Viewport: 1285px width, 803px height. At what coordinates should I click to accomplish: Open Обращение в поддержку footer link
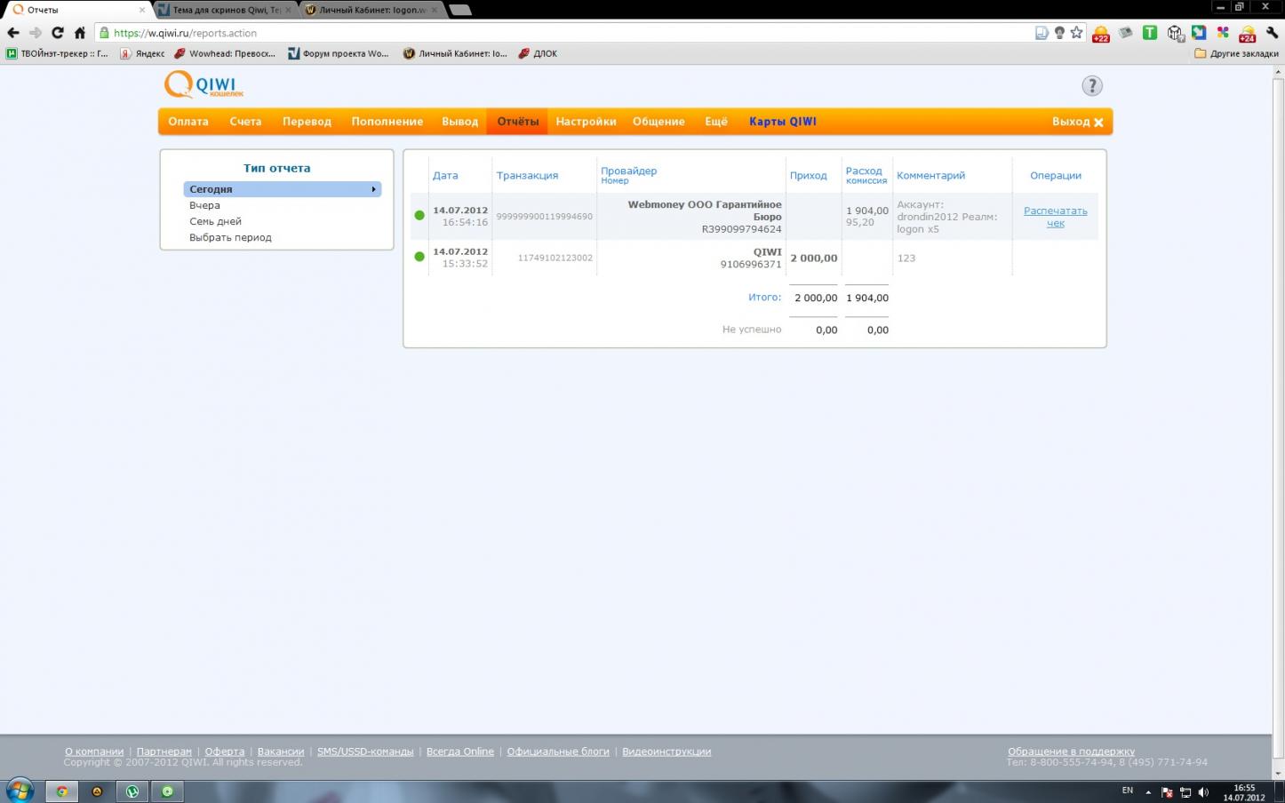(x=1071, y=751)
